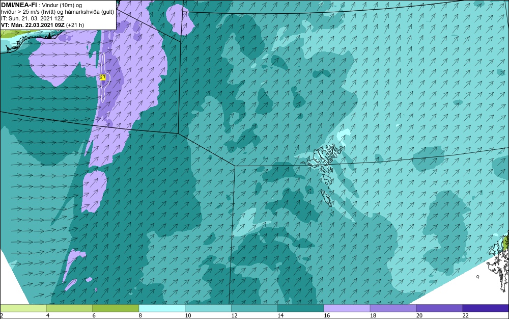Pick the dark indigo swatch above 22 m/s
This screenshot has height=319, width=509.
point(486,308)
